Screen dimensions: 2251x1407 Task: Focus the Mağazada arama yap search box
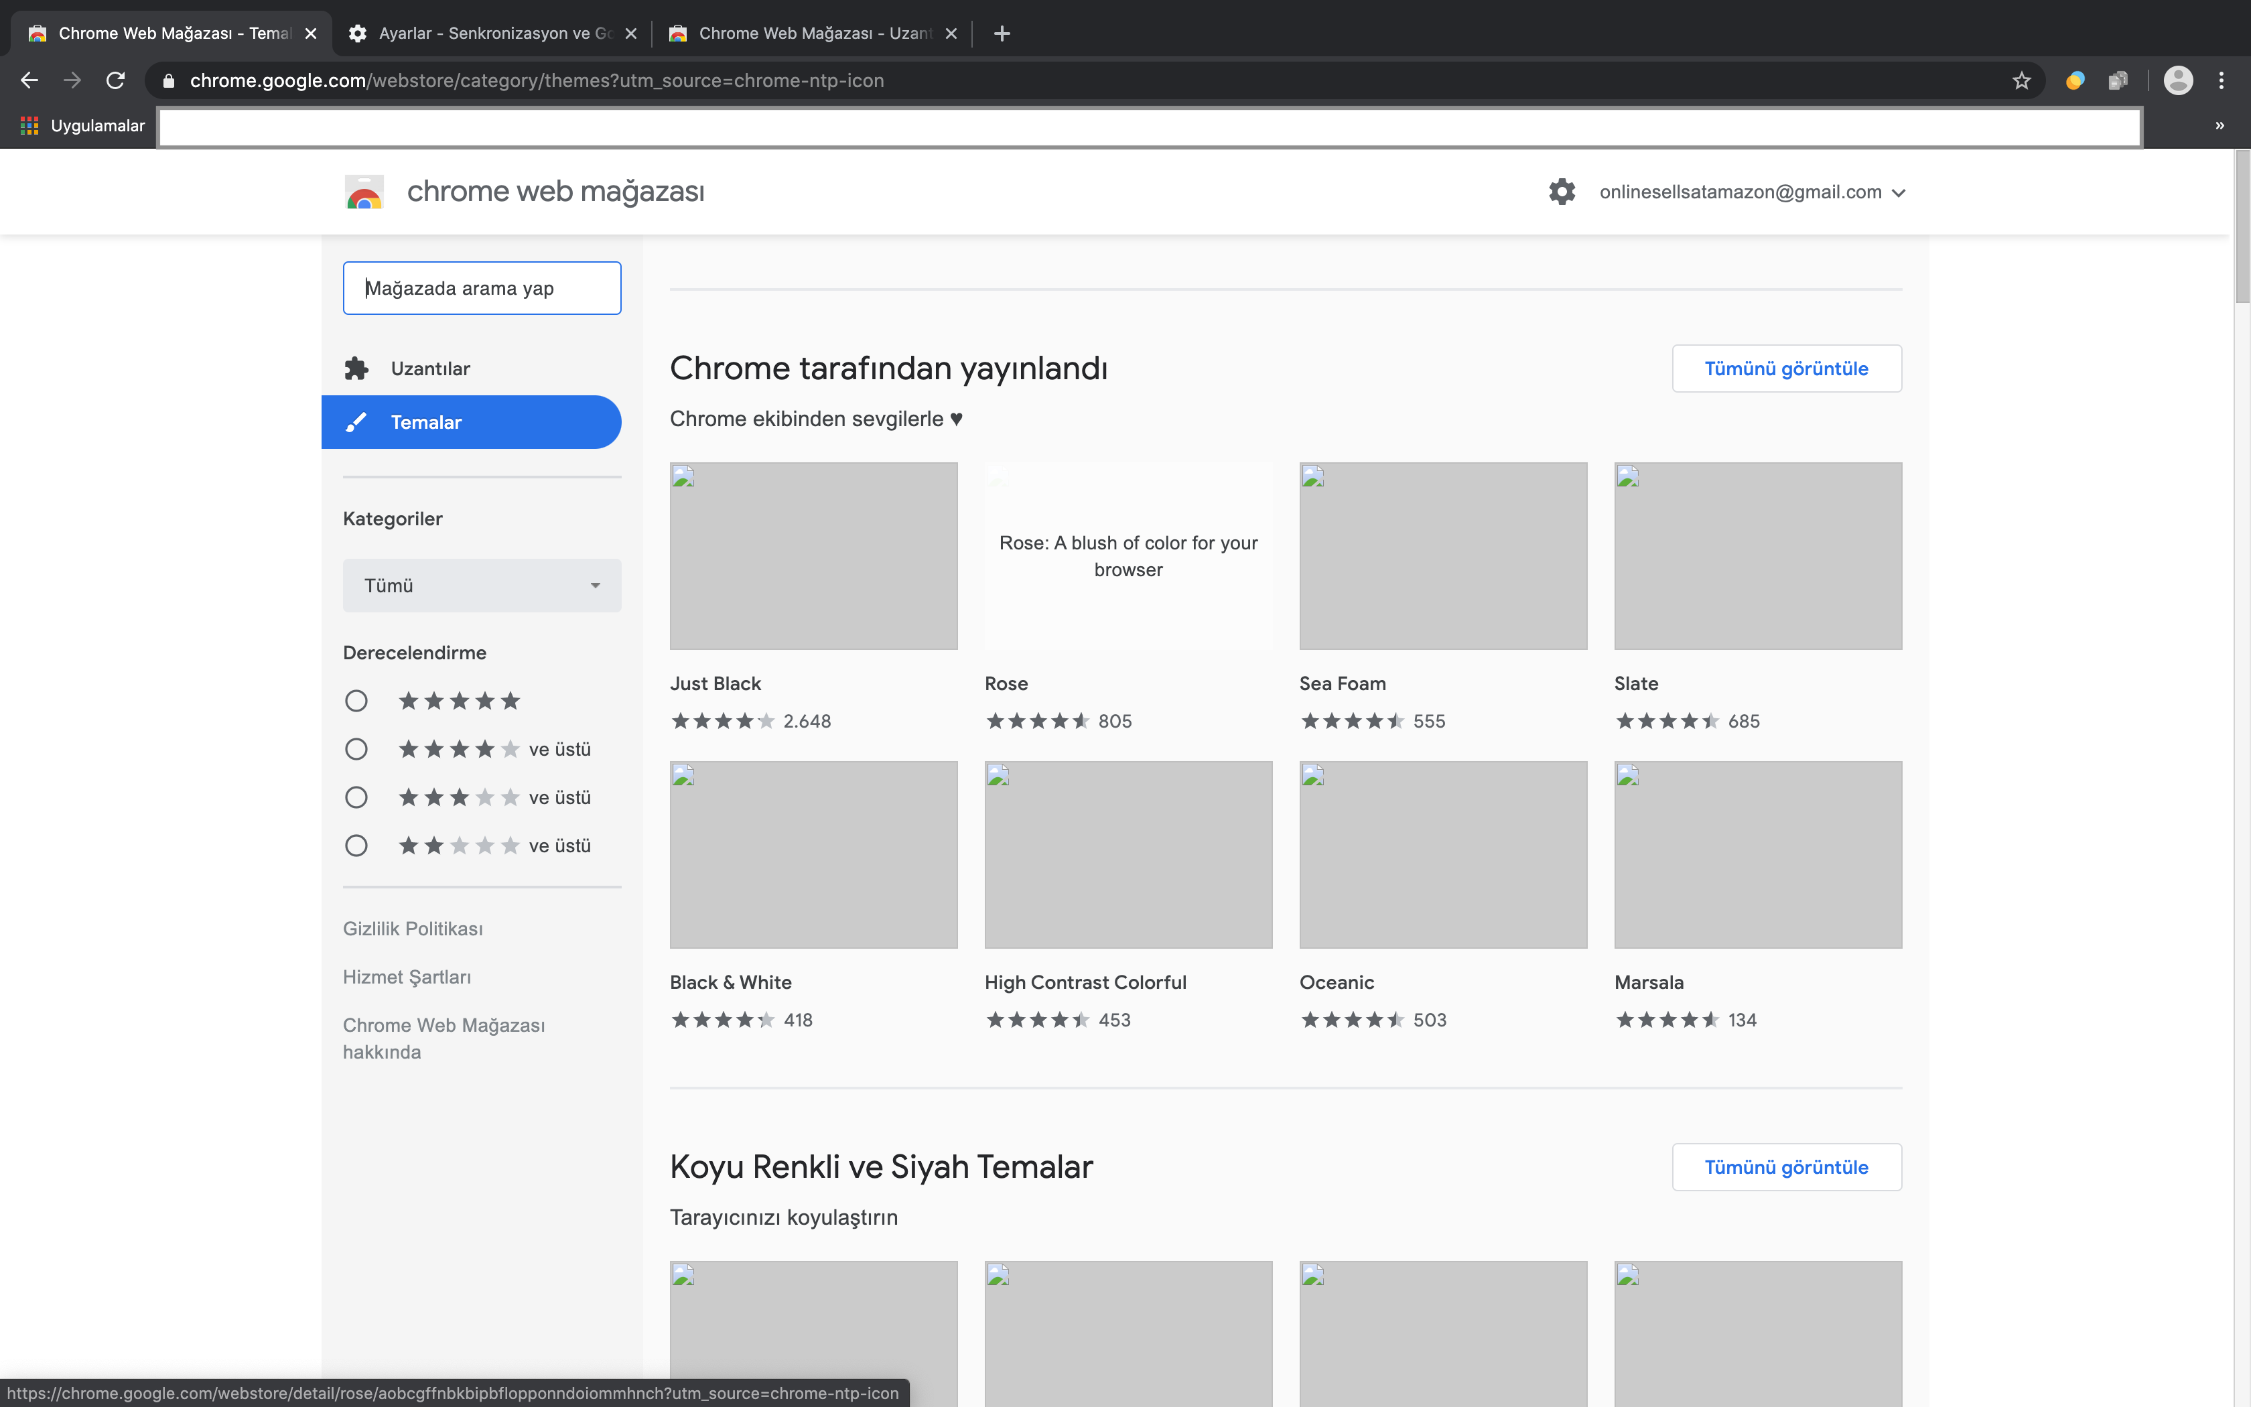(482, 289)
